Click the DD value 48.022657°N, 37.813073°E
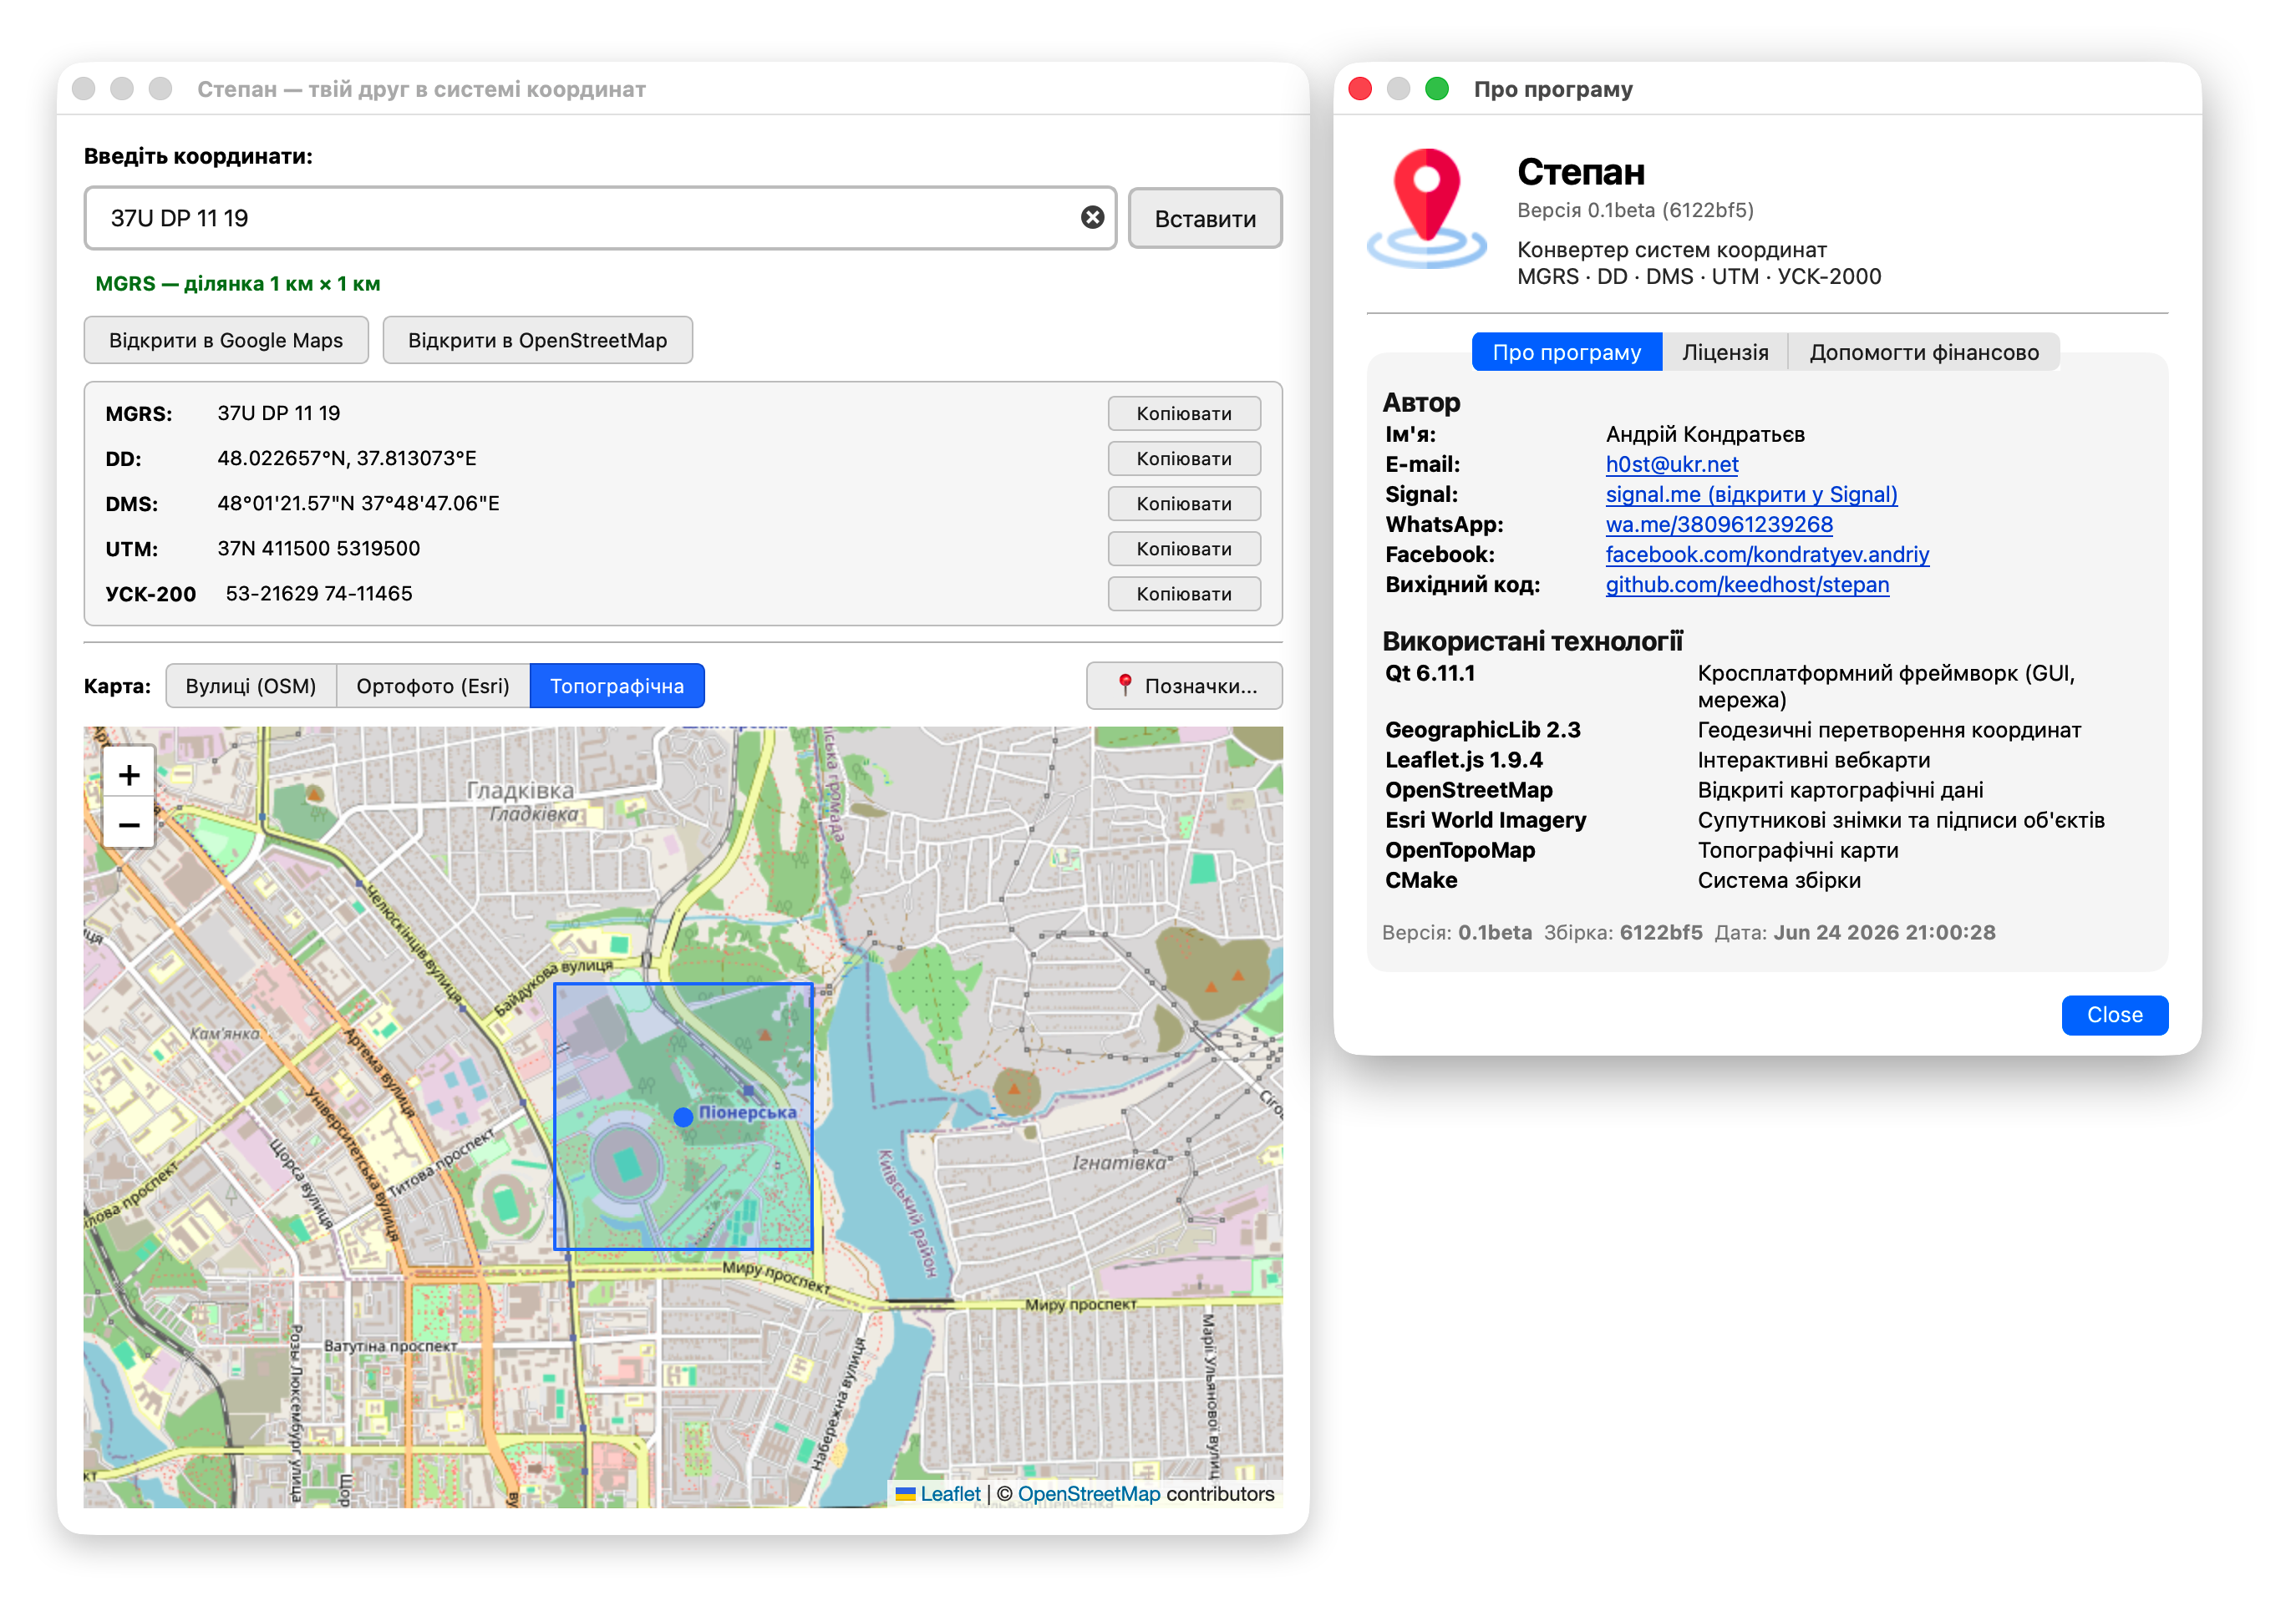 [x=347, y=458]
